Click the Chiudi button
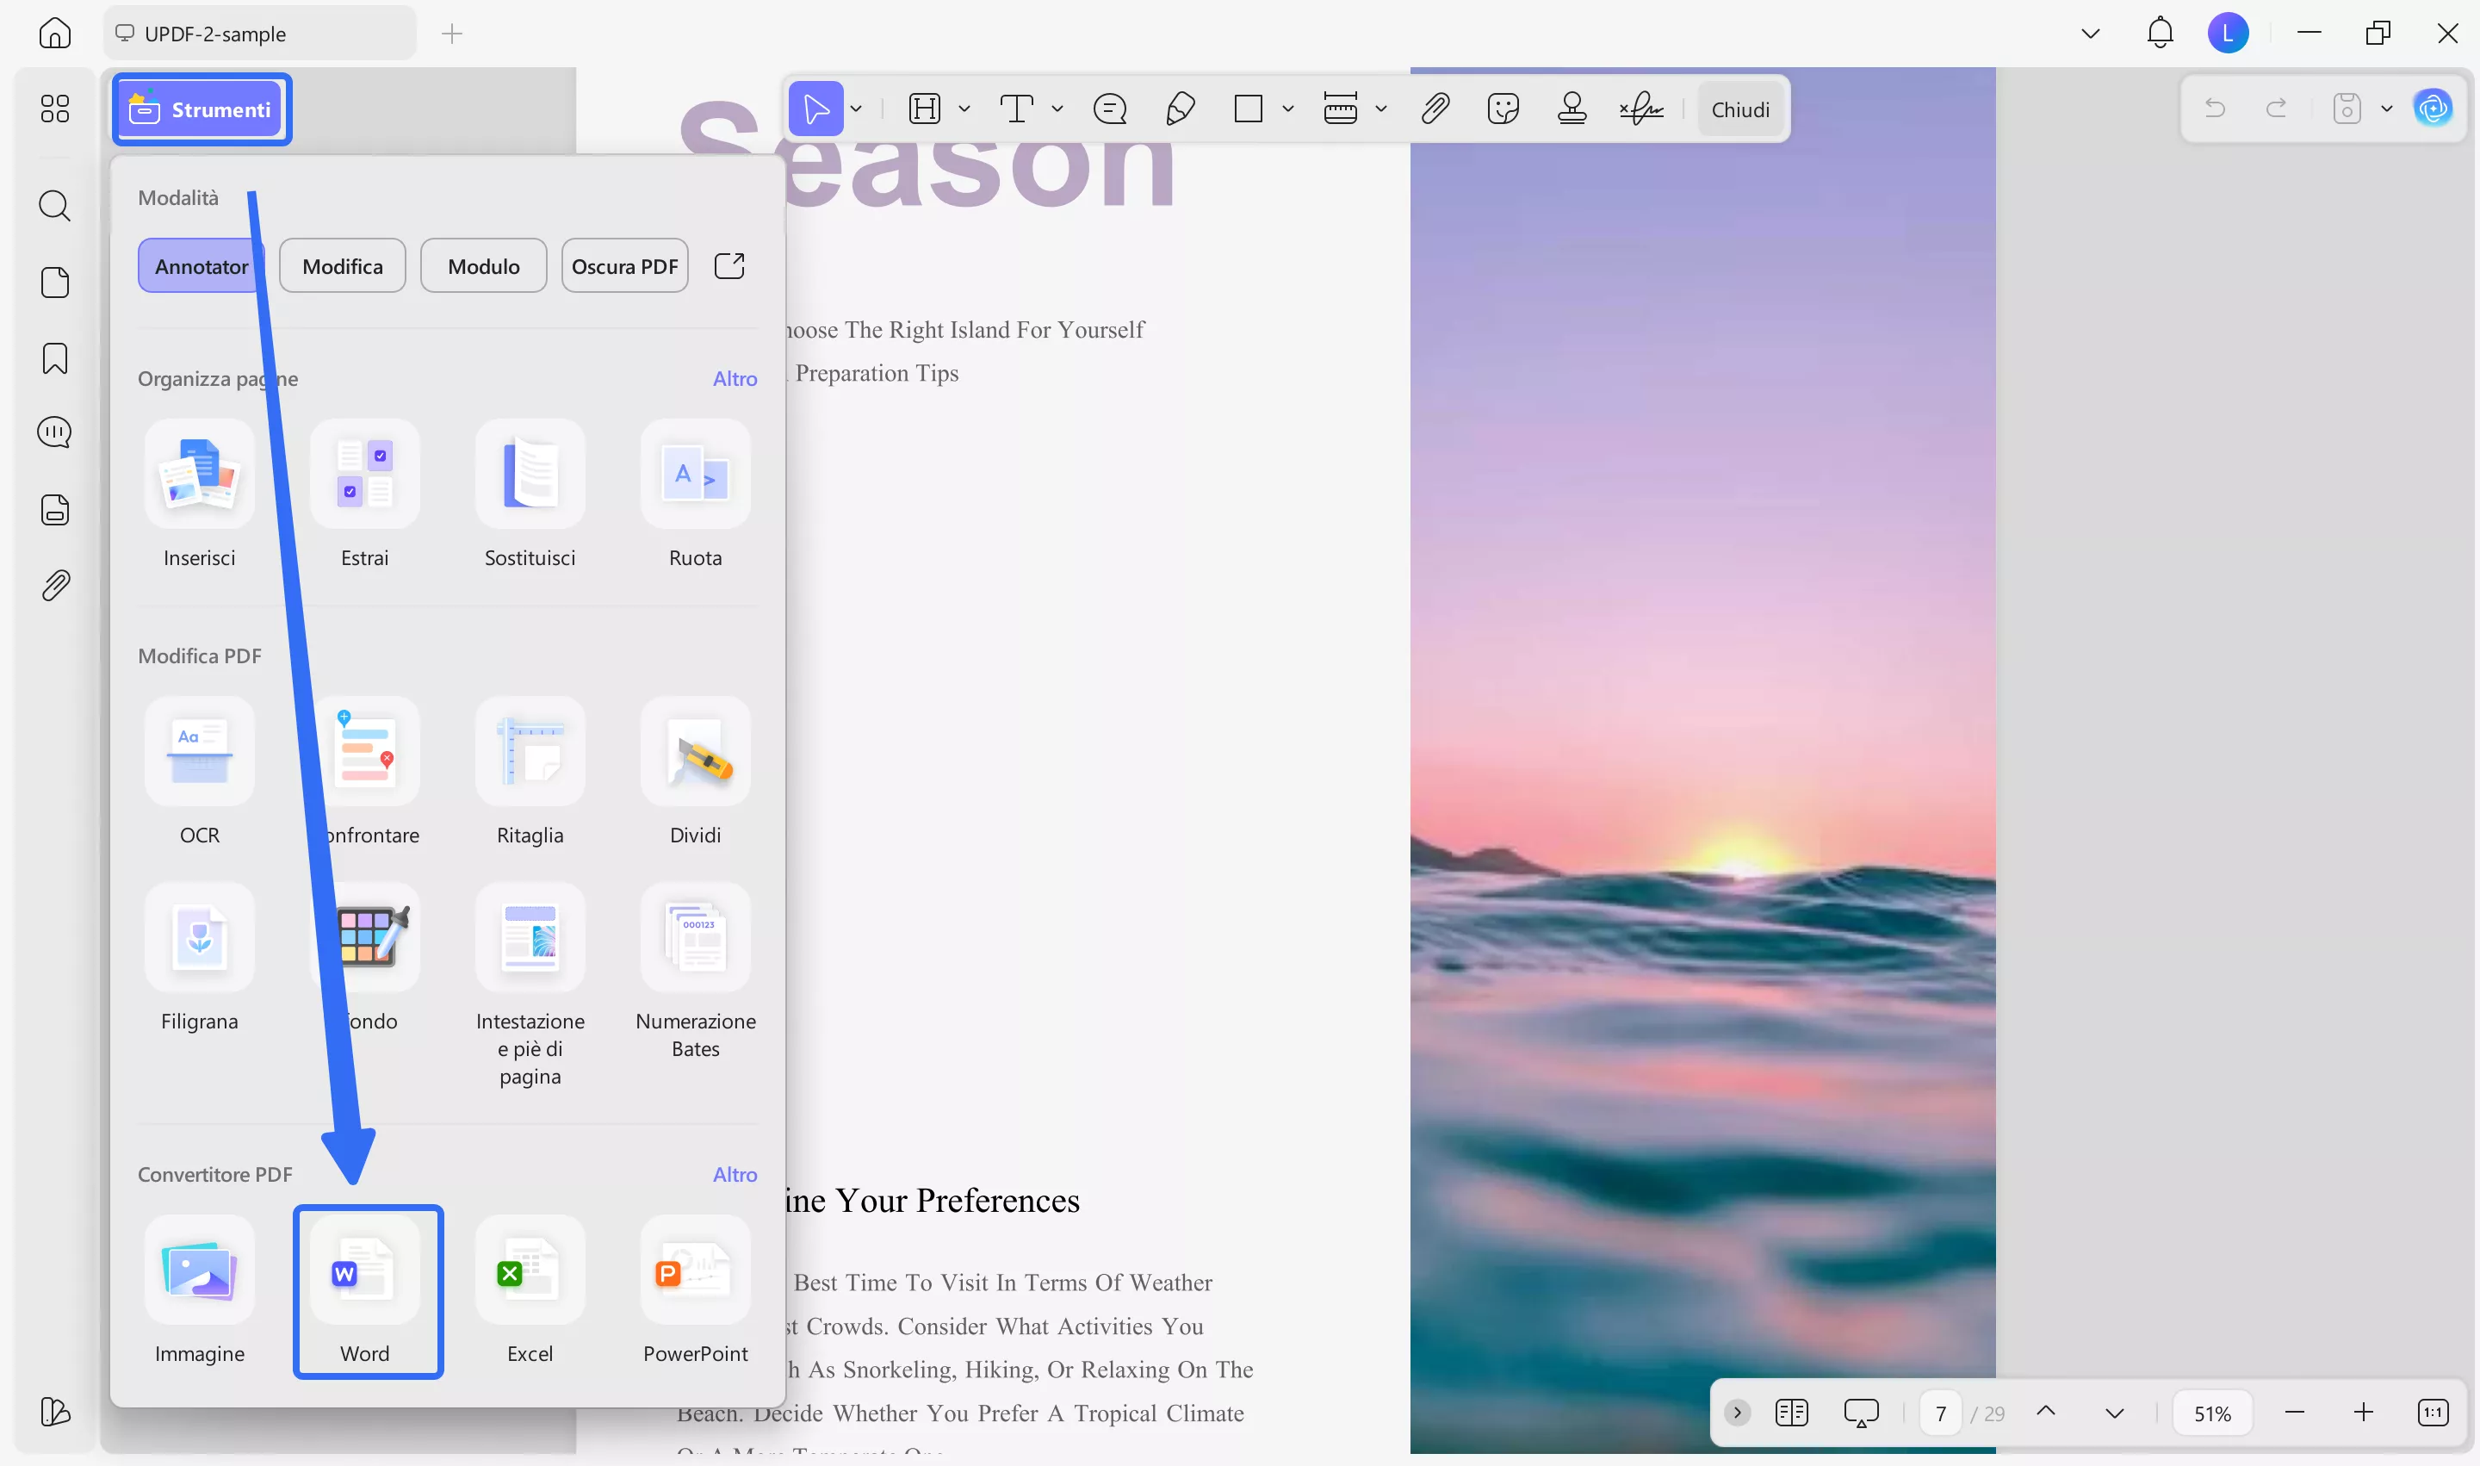The width and height of the screenshot is (2480, 1466). coord(1739,109)
